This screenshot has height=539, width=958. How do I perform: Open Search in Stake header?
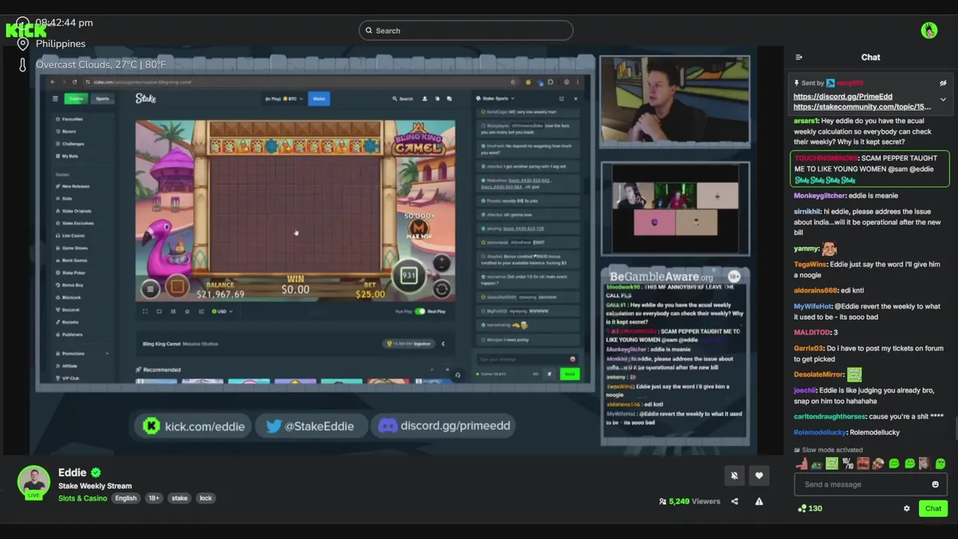pyautogui.click(x=403, y=99)
